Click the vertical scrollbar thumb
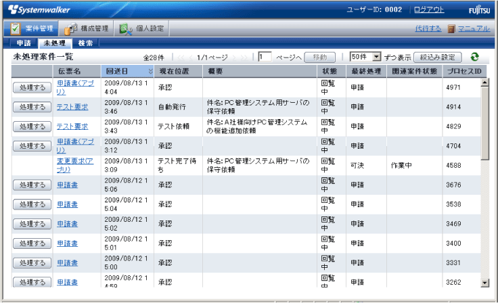This screenshot has width=498, height=303. (x=484, y=123)
